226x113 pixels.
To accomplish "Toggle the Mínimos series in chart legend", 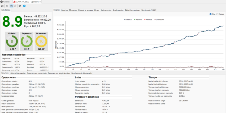I will pyautogui.click(x=148, y=19).
